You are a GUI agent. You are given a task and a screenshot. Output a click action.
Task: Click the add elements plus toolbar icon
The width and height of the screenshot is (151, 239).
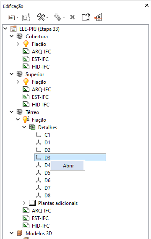tap(58, 17)
